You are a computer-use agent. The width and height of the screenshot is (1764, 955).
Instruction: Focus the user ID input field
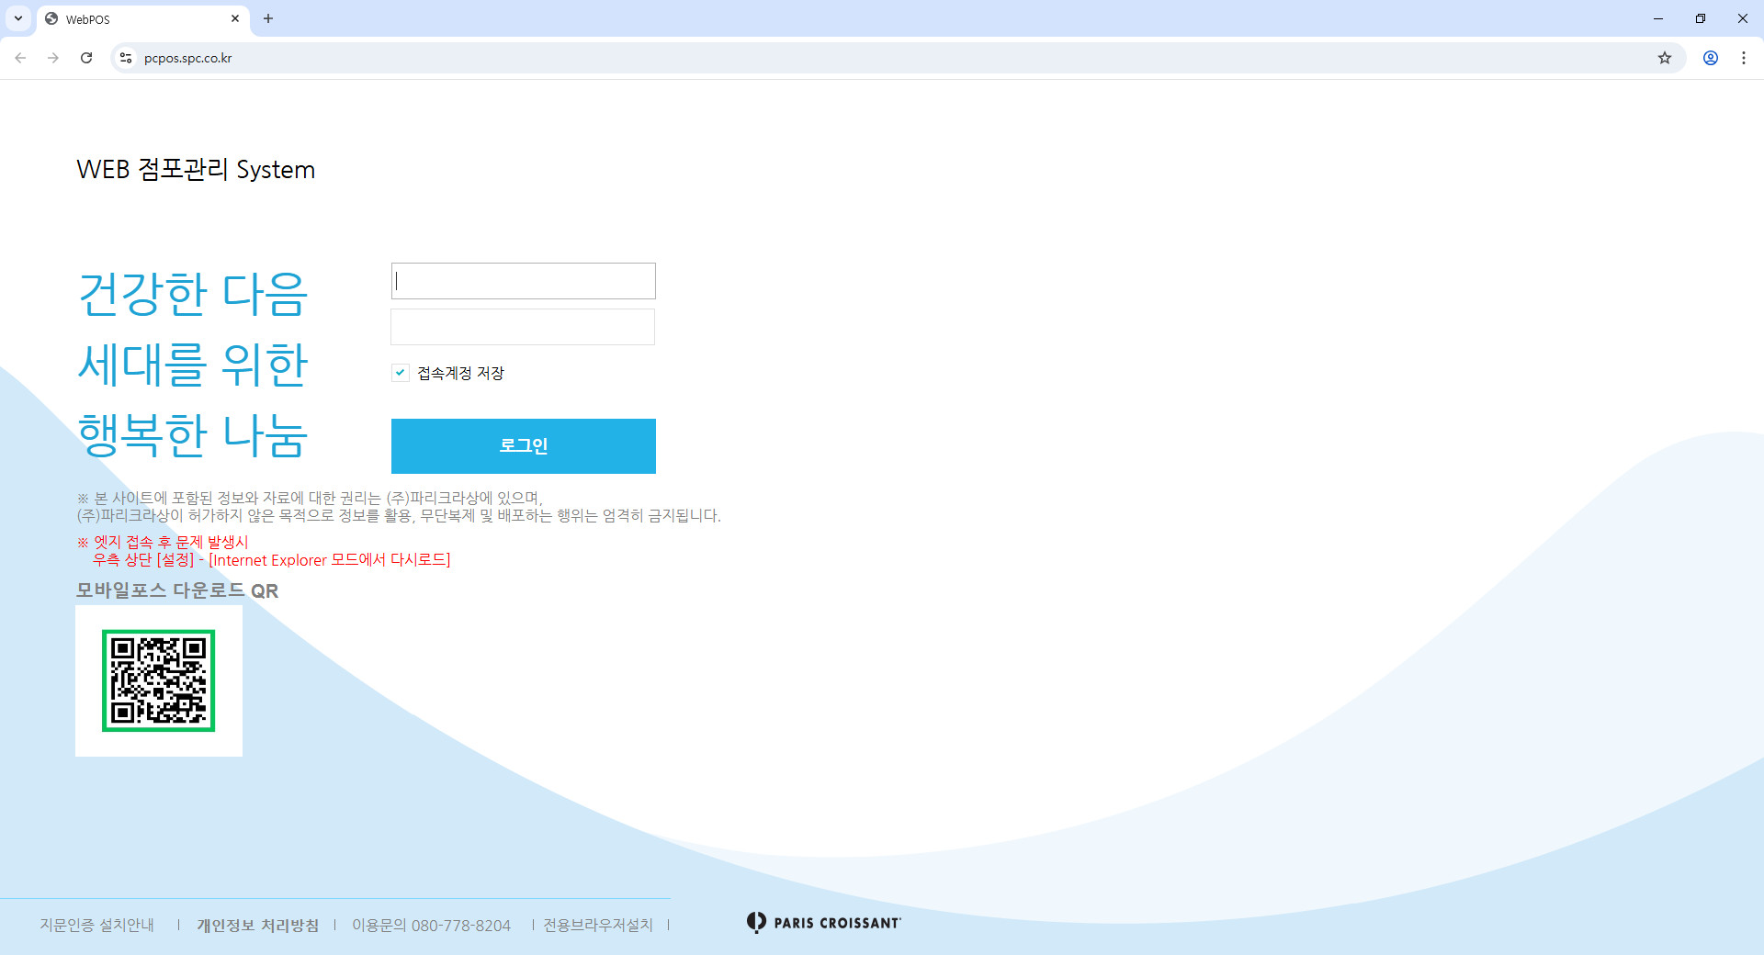[x=524, y=281]
